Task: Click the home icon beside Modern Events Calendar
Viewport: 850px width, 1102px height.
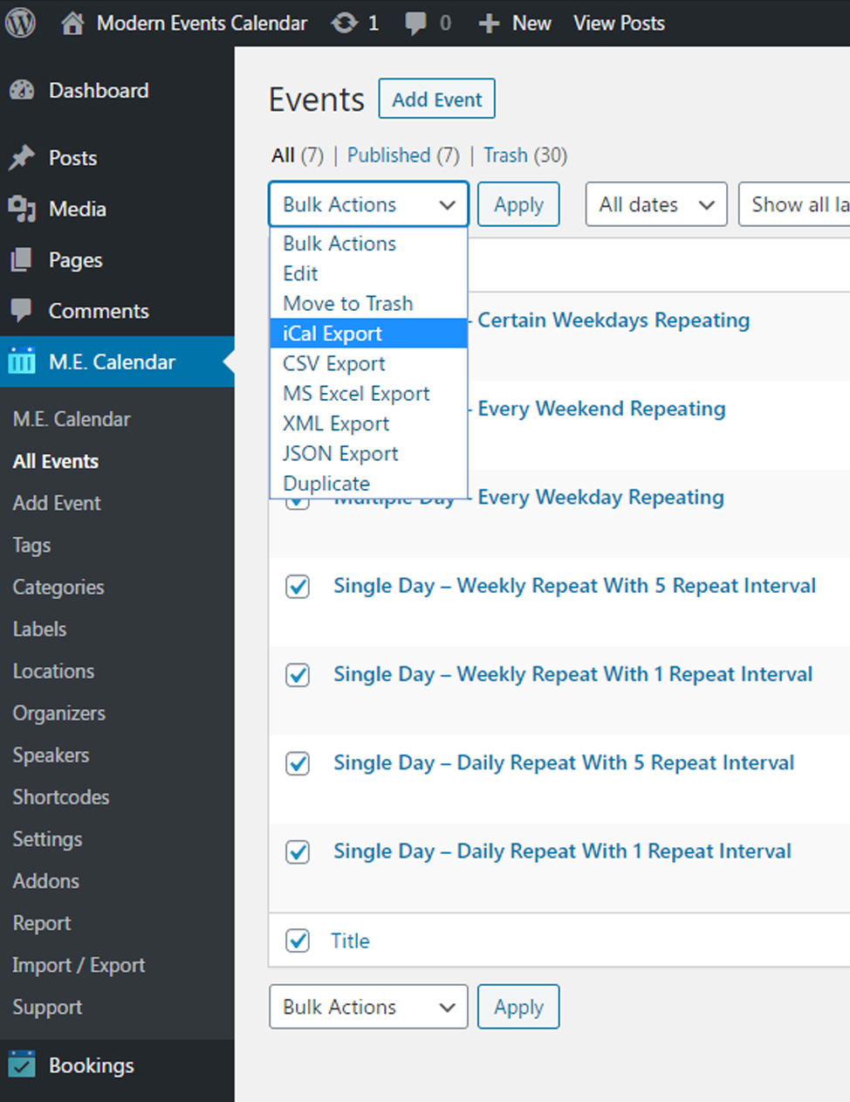Action: tap(72, 24)
